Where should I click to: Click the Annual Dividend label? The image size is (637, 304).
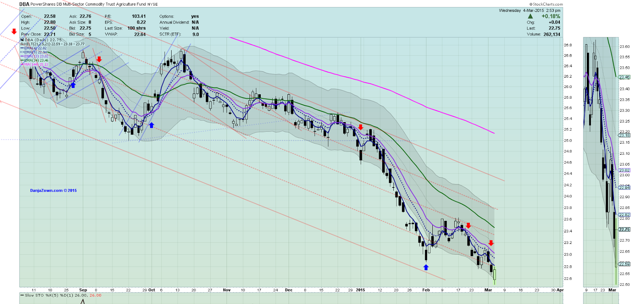tap(174, 22)
